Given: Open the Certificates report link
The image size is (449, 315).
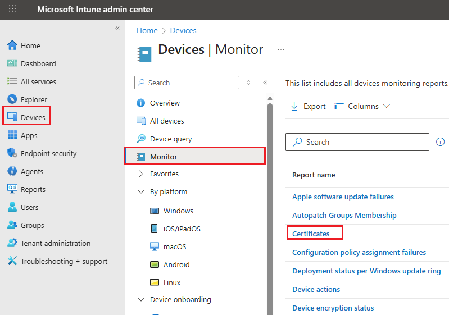Looking at the screenshot, I should tap(311, 234).
